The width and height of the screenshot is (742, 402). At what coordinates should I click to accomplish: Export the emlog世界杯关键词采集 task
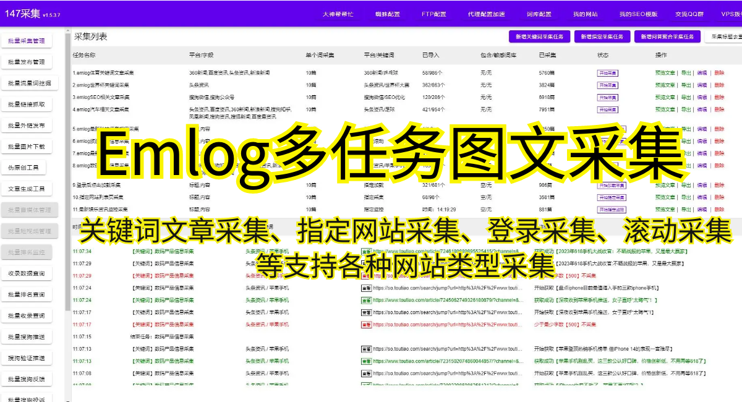pyautogui.click(x=686, y=85)
